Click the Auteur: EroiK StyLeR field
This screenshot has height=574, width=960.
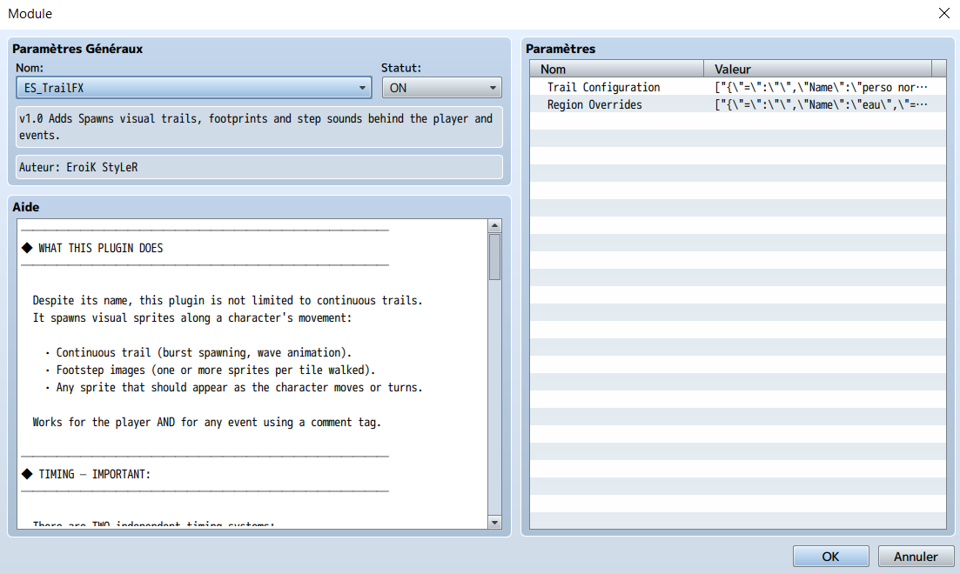coord(258,167)
